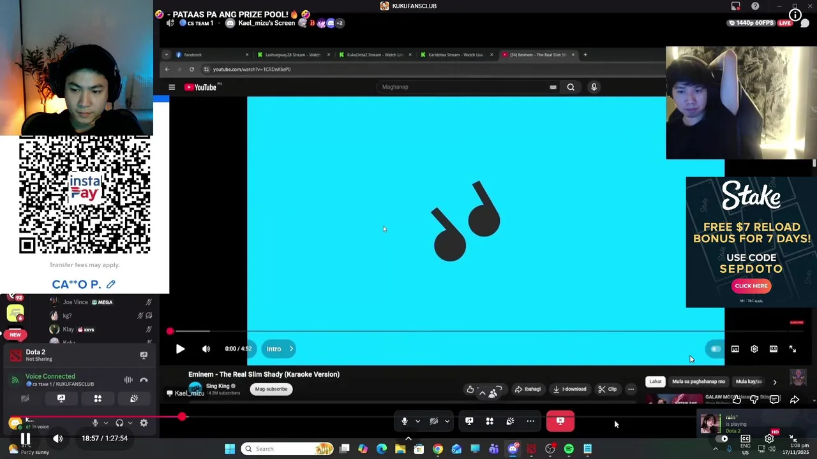
Task: Open camera options arrow in call bar
Action: coord(447,421)
